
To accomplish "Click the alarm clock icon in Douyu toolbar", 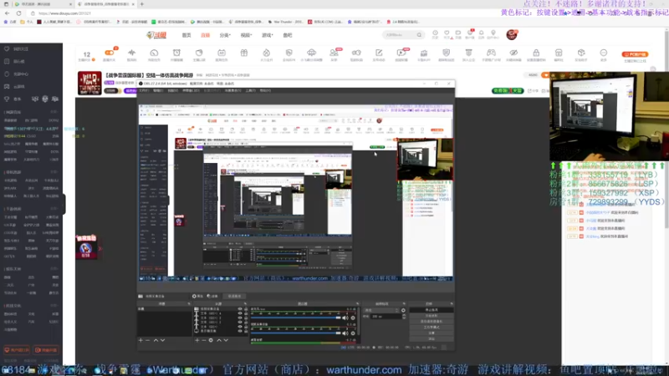I will [x=176, y=53].
